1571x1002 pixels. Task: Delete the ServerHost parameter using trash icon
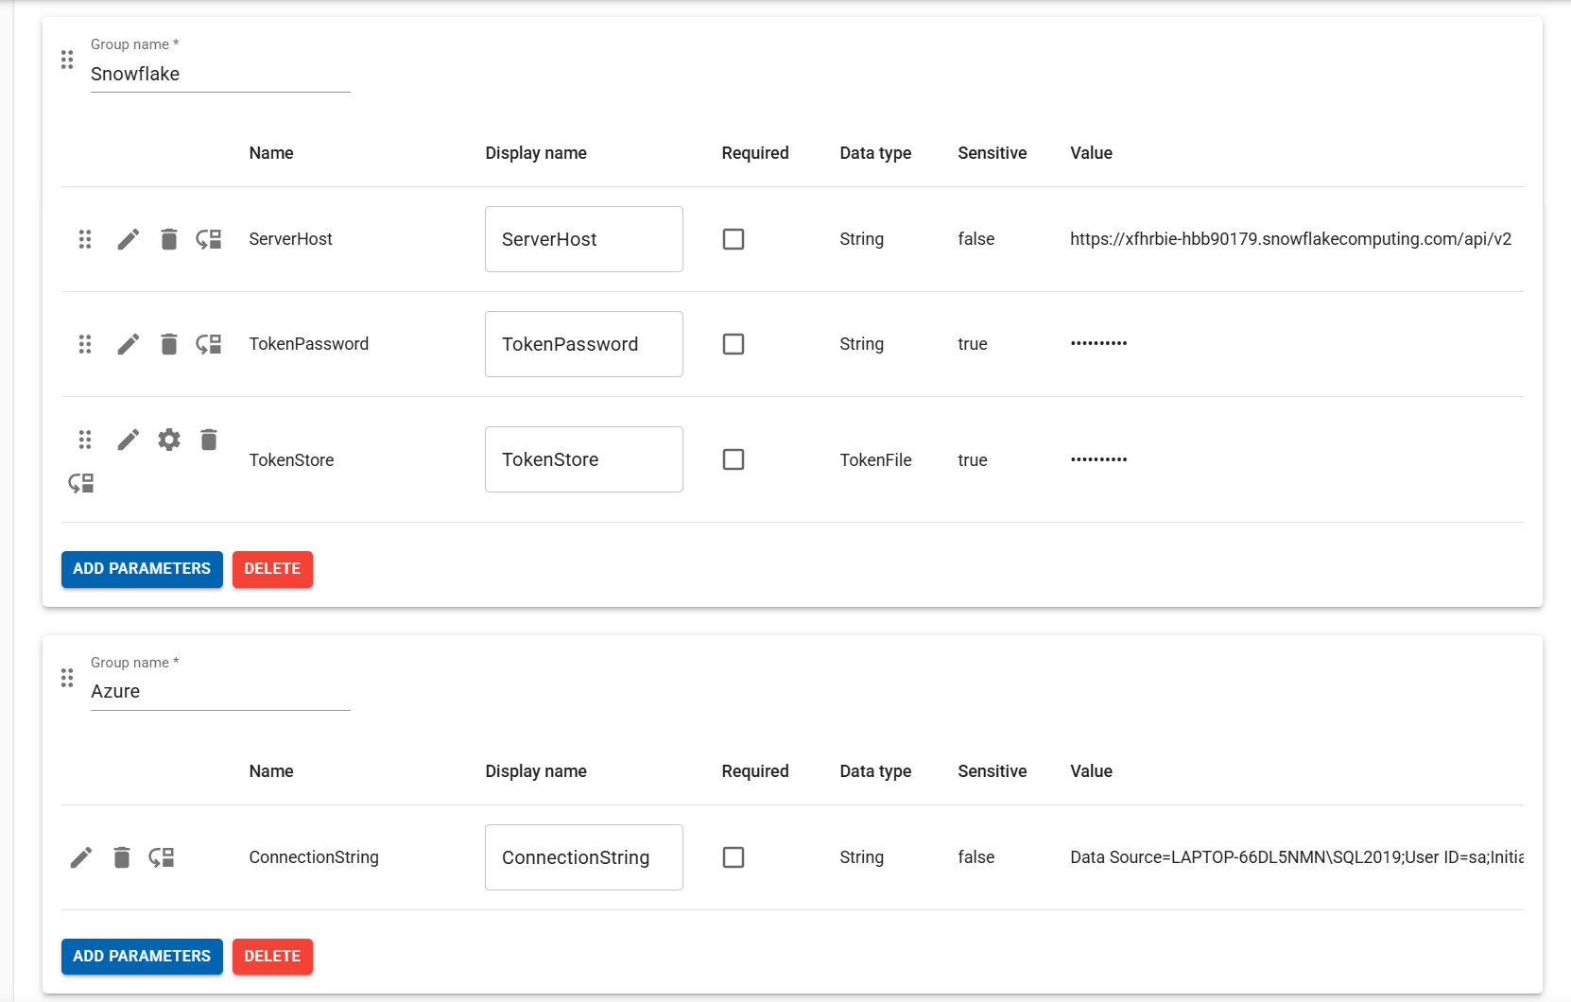169,239
